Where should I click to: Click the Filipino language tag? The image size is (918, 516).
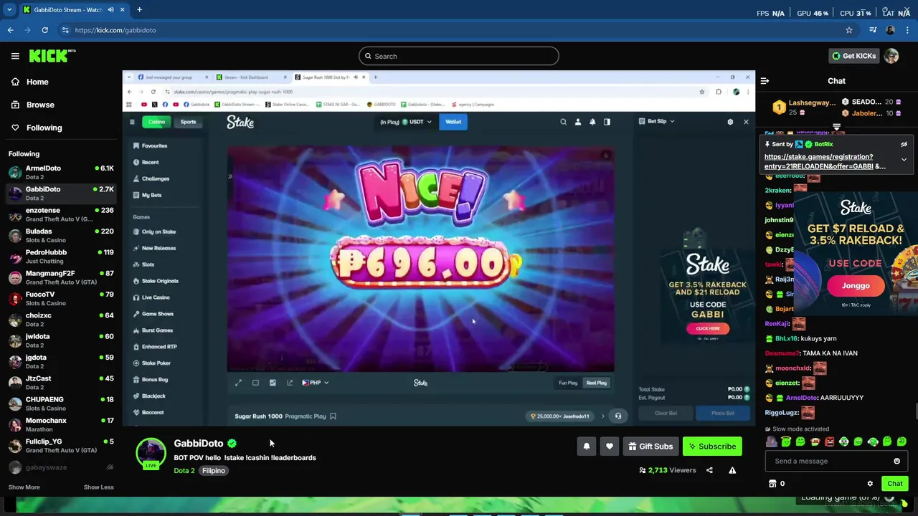point(214,471)
